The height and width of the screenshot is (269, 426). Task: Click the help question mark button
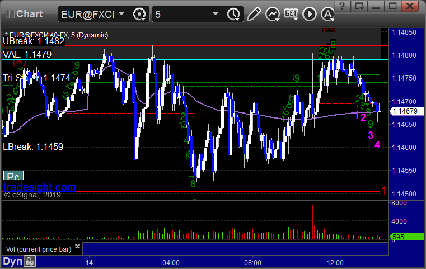342,6
